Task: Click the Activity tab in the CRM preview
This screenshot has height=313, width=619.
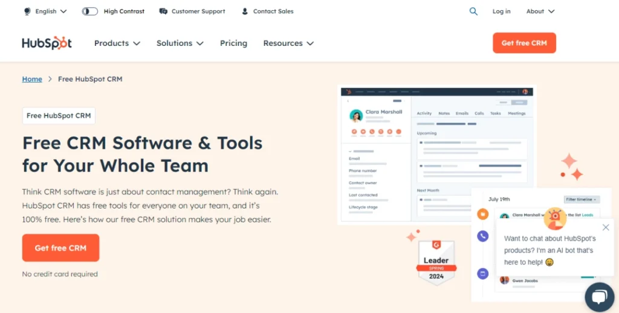Action: pyautogui.click(x=424, y=113)
